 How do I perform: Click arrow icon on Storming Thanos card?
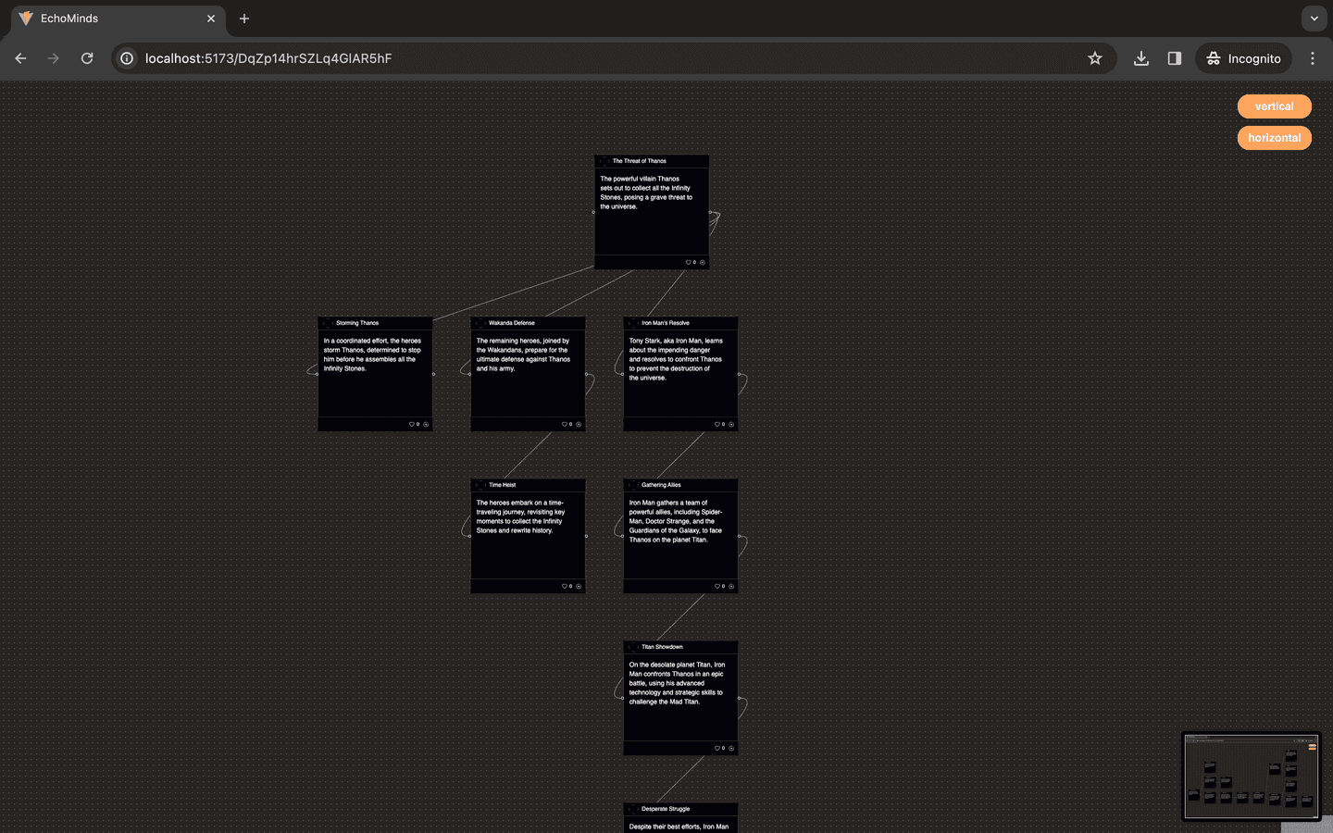(426, 425)
